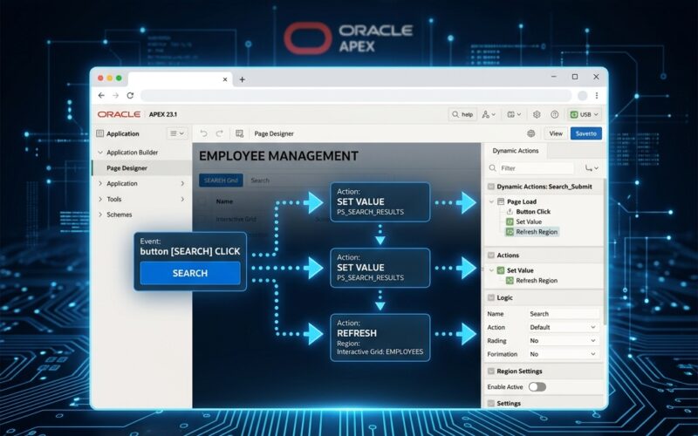Click the Application panel icon in sidebar
698x436 pixels.
100,133
